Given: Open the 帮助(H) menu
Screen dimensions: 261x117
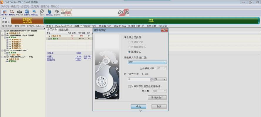Looking at the screenshot, I should [55, 6].
